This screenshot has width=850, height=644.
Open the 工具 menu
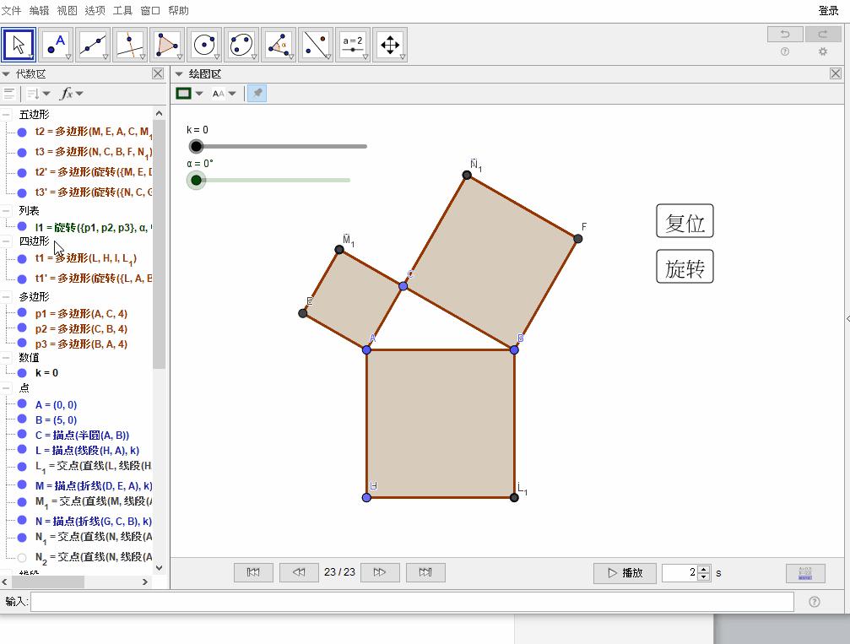(122, 11)
